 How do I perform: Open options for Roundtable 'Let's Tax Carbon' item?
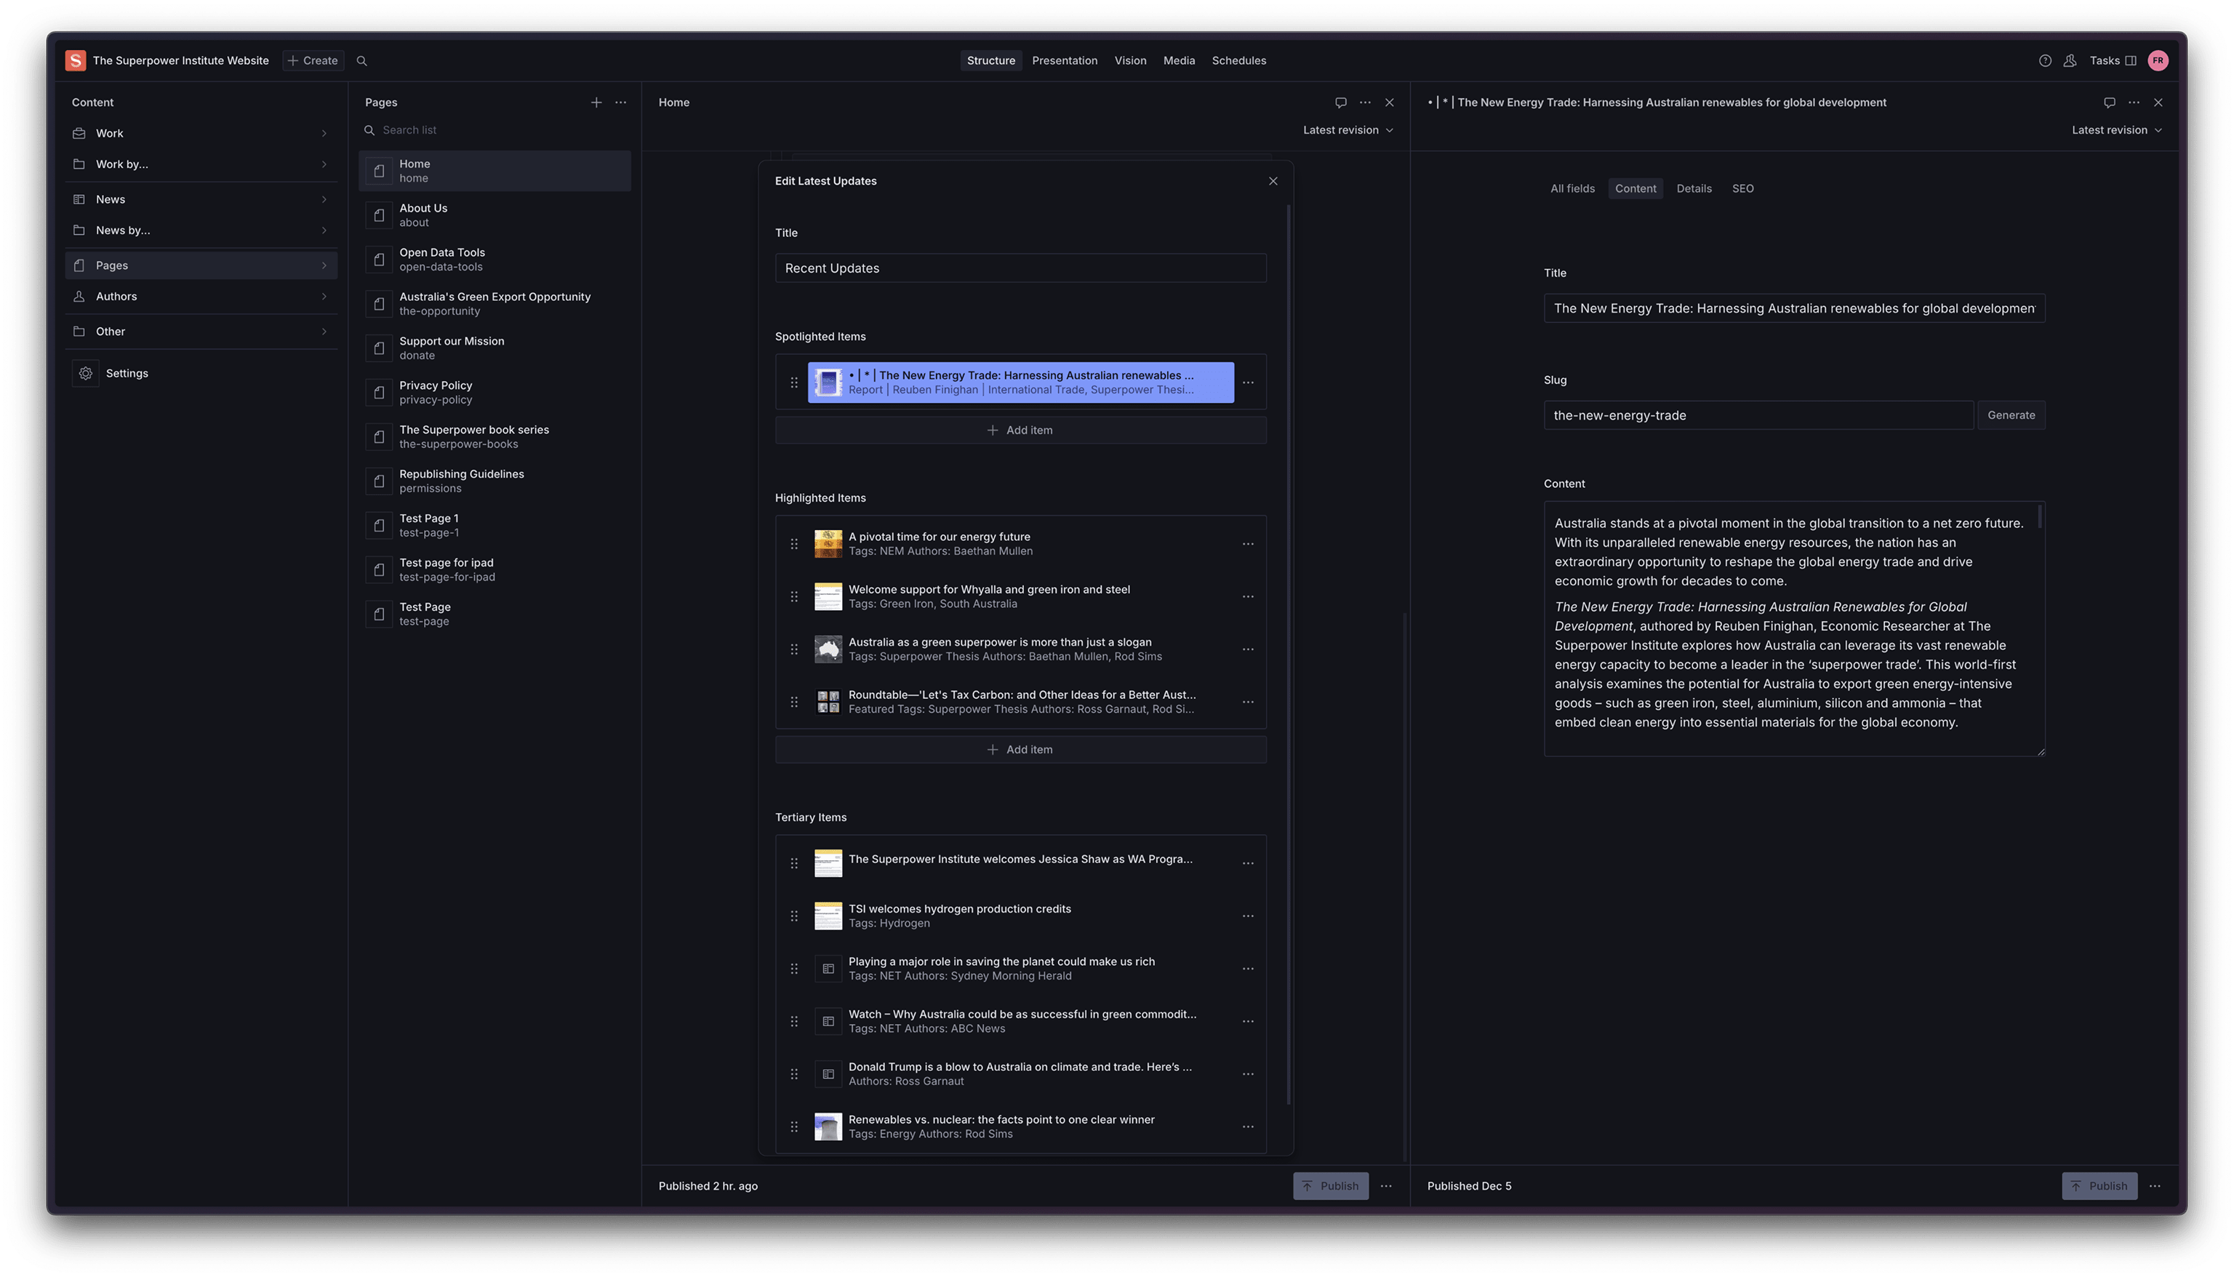pos(1248,702)
